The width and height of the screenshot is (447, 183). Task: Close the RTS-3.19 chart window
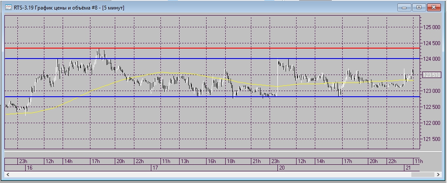[434, 8]
